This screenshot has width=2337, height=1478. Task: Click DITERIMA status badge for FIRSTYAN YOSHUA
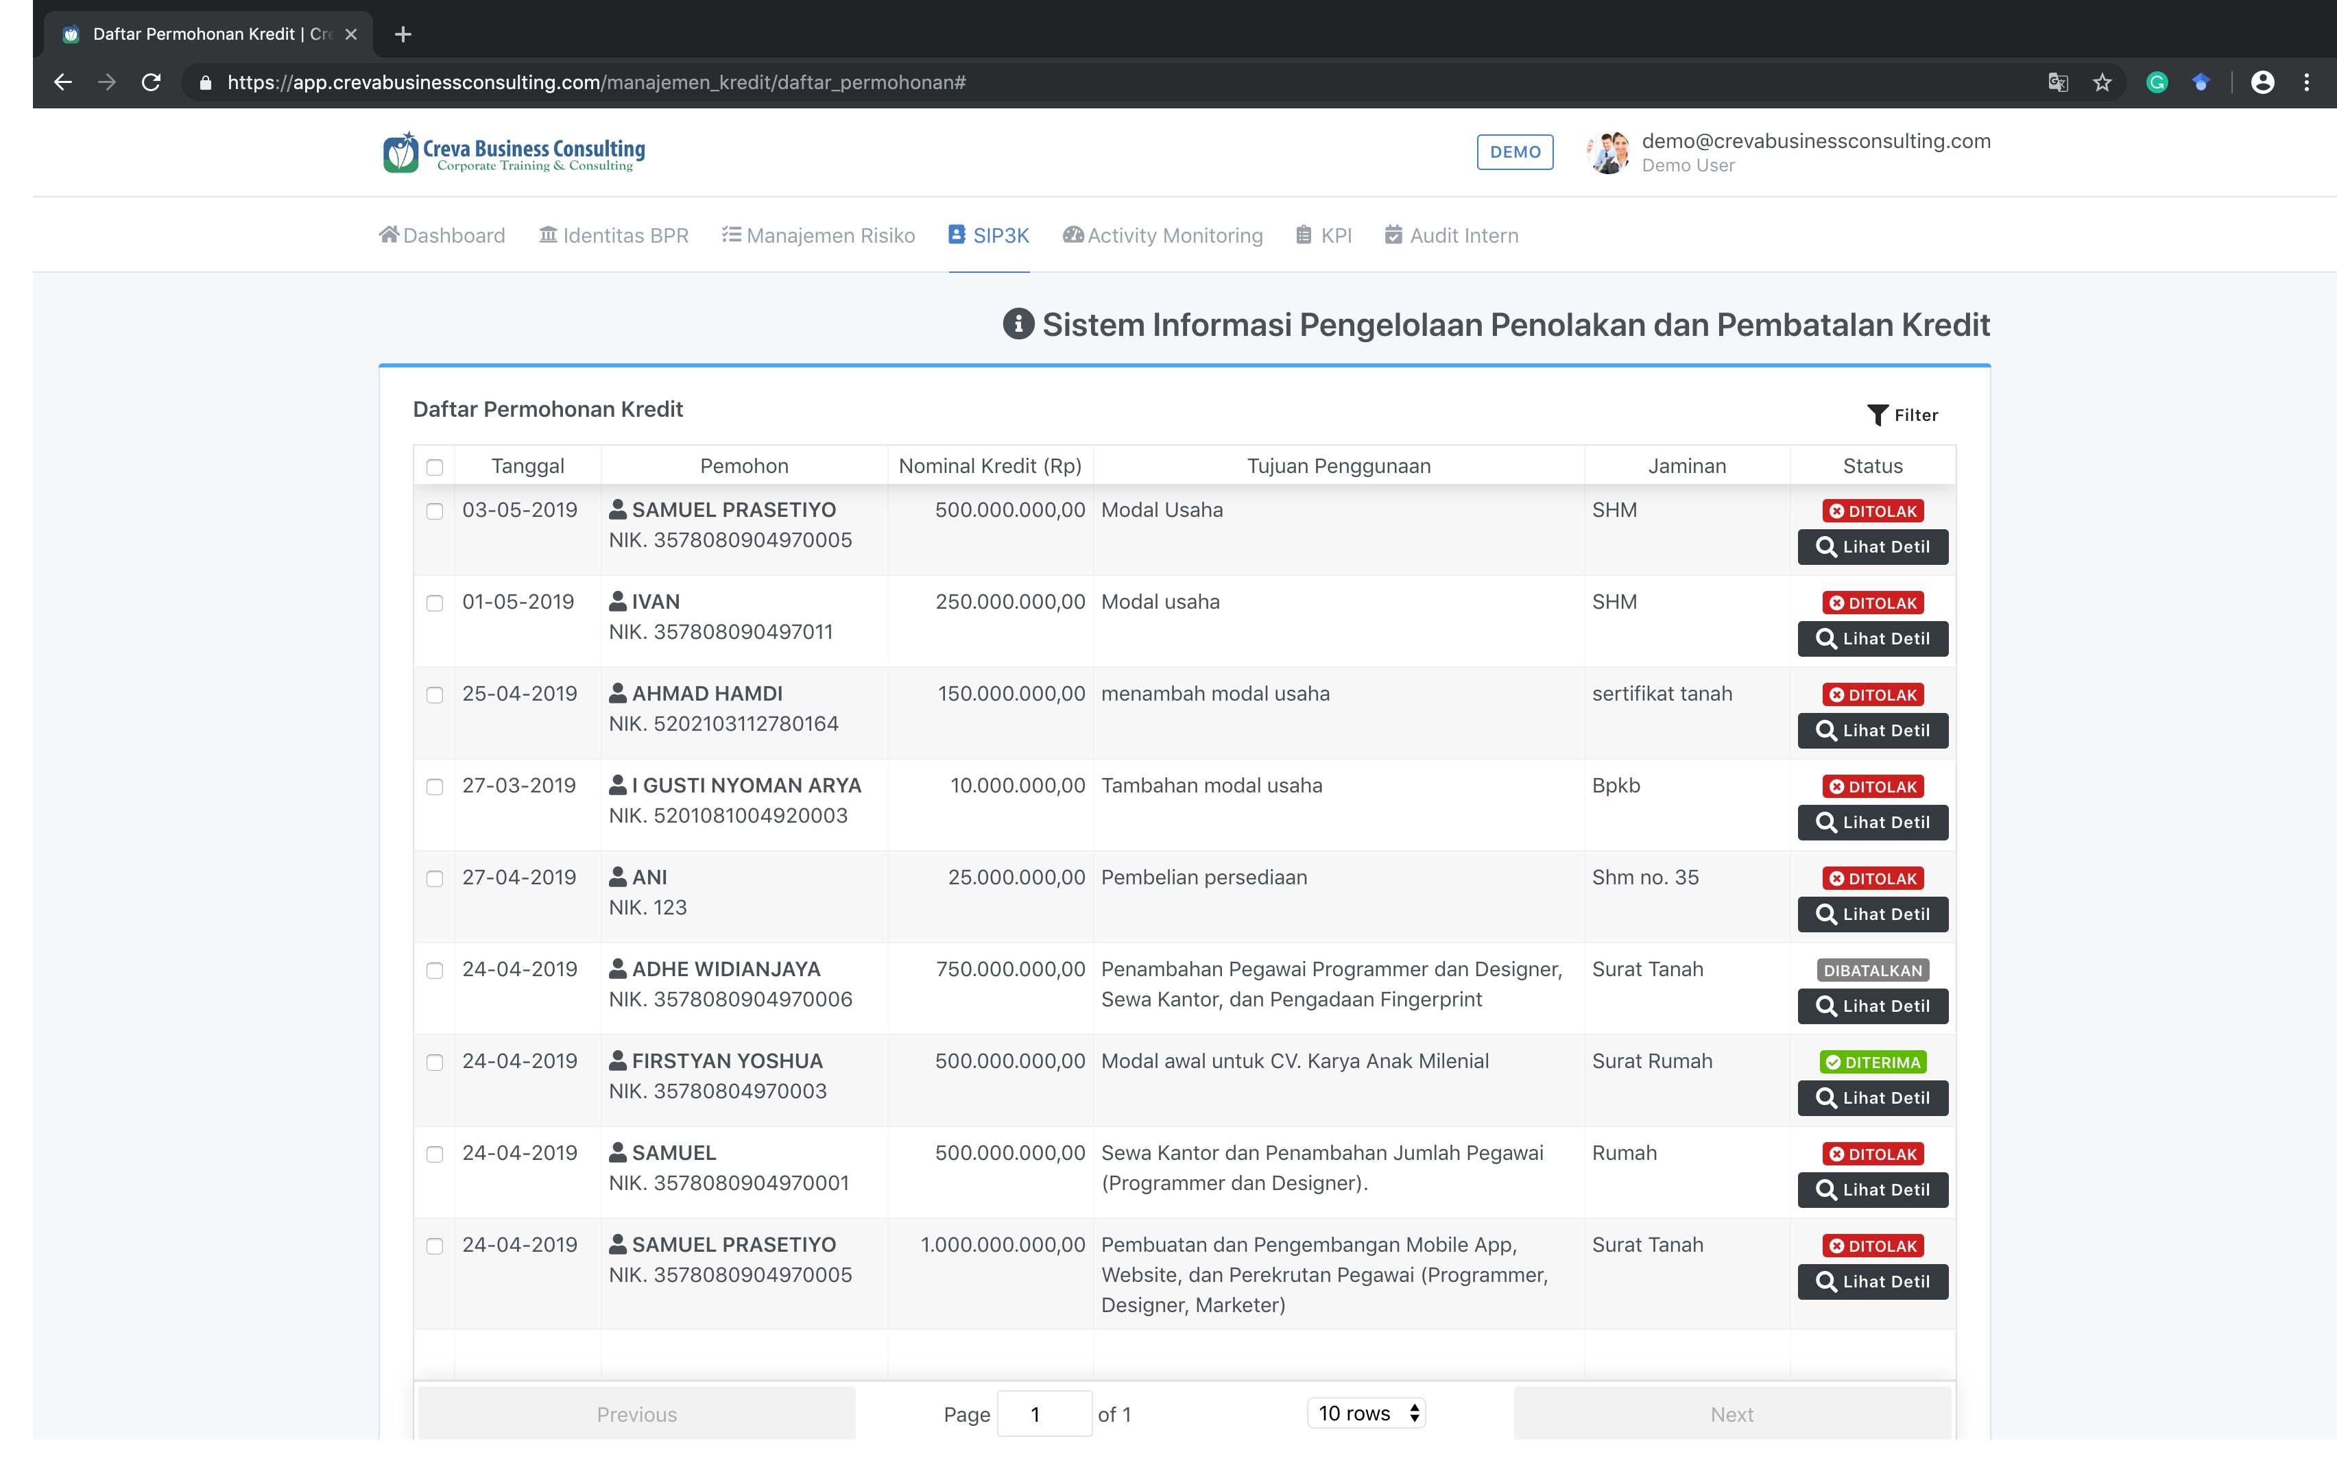click(x=1872, y=1062)
